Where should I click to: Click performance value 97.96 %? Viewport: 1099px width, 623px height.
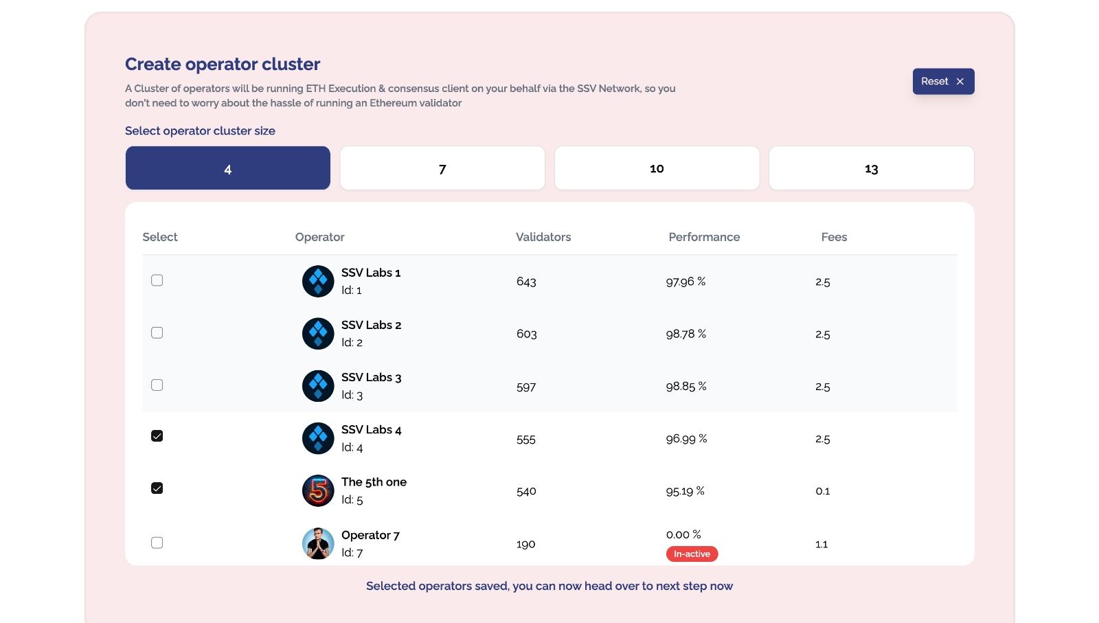pyautogui.click(x=686, y=282)
